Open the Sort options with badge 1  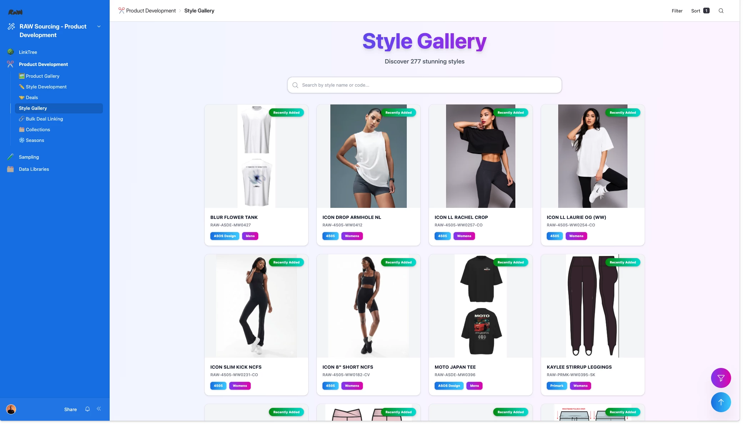700,11
